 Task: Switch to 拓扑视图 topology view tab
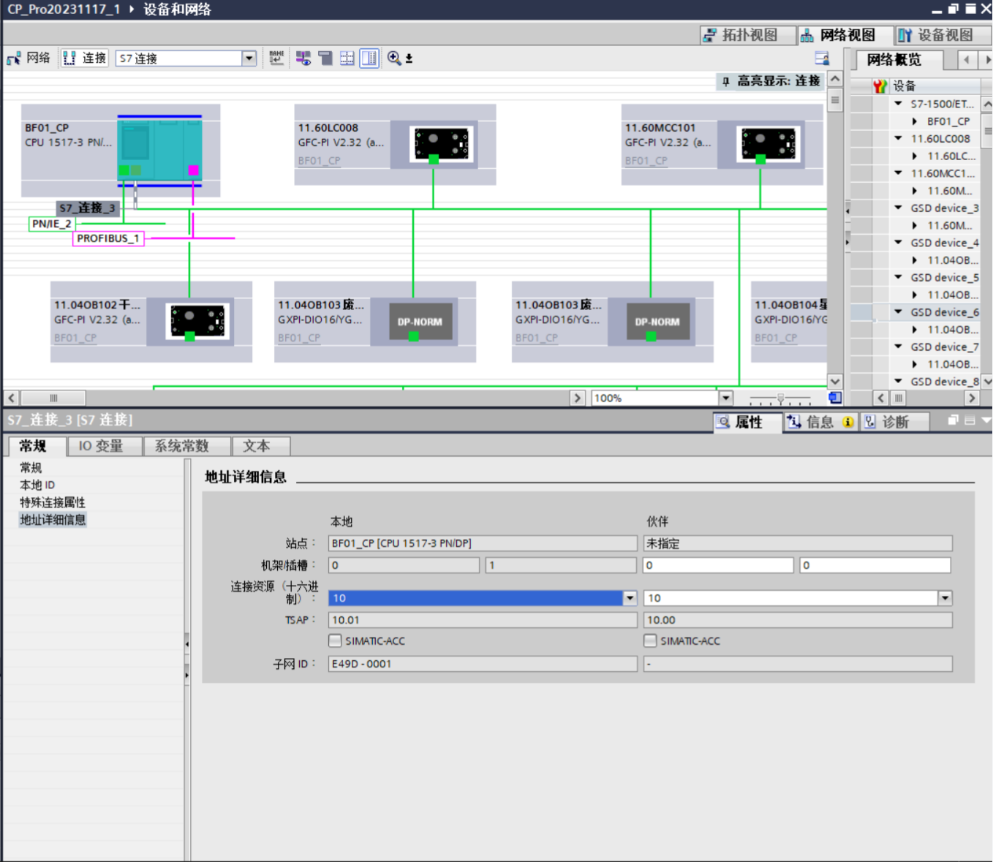click(x=749, y=35)
